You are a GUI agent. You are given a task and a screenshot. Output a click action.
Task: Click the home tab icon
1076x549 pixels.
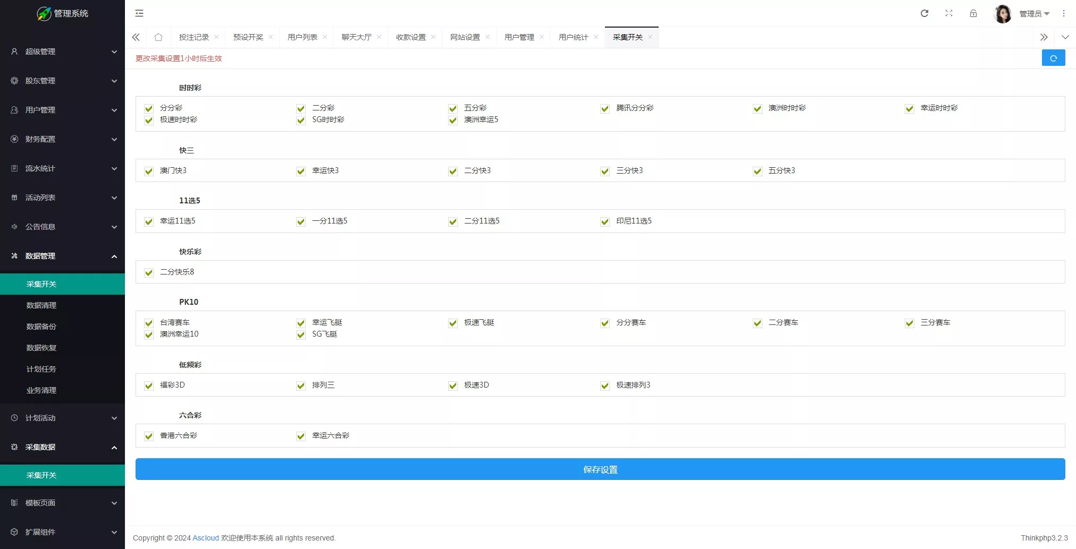[158, 37]
